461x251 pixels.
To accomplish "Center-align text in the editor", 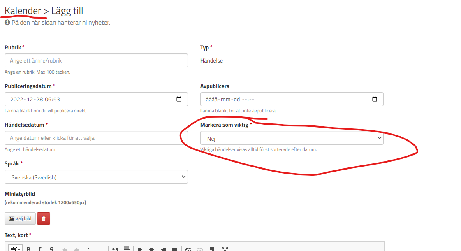I will (152, 249).
